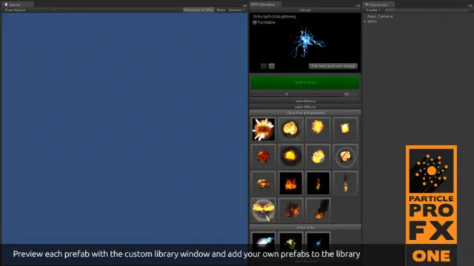Select the fire with black smoke trail

click(318, 210)
